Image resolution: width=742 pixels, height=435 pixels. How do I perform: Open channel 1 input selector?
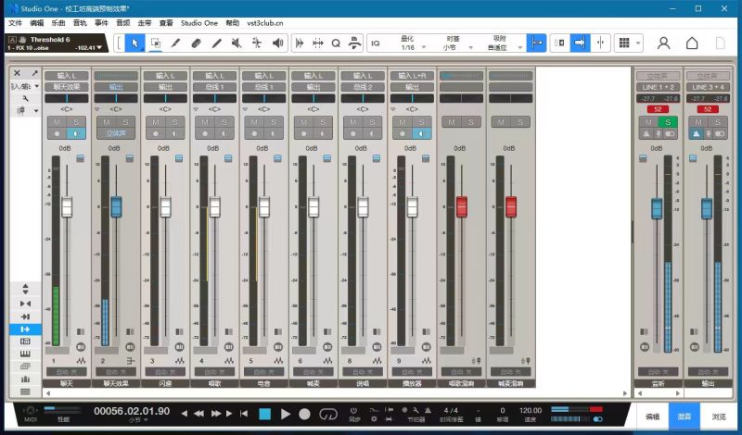[66, 76]
